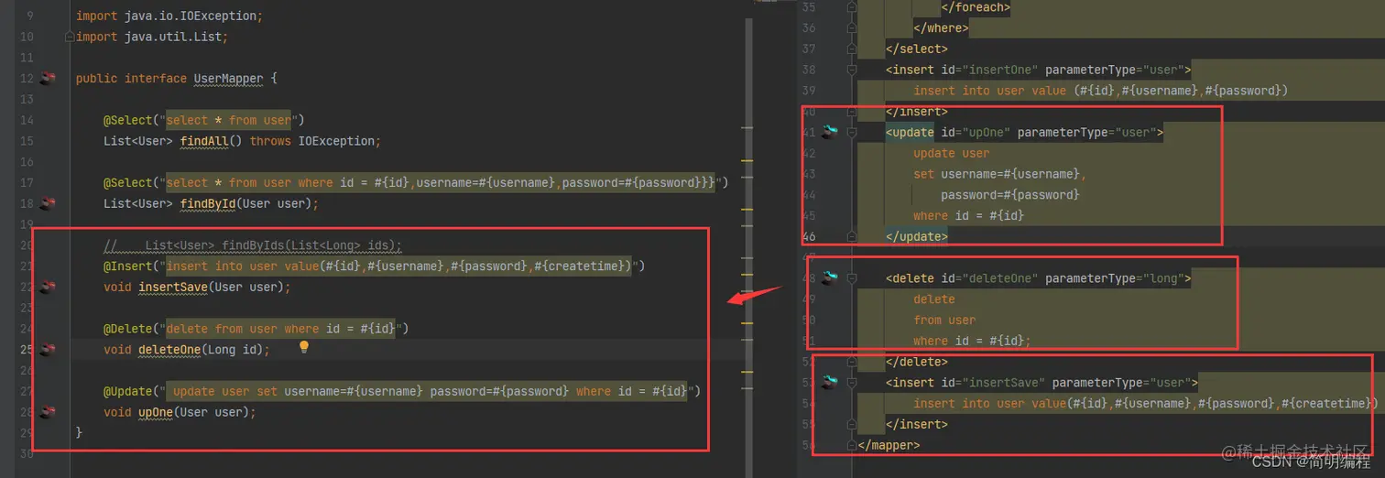The width and height of the screenshot is (1385, 478).
Task: Click line number 12 in the Java editor
Action: pos(26,79)
